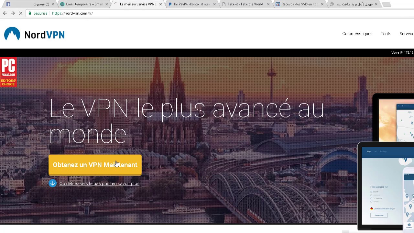Close the PayPal-Konto tab
This screenshot has height=233, width=414.
pyautogui.click(x=214, y=4)
